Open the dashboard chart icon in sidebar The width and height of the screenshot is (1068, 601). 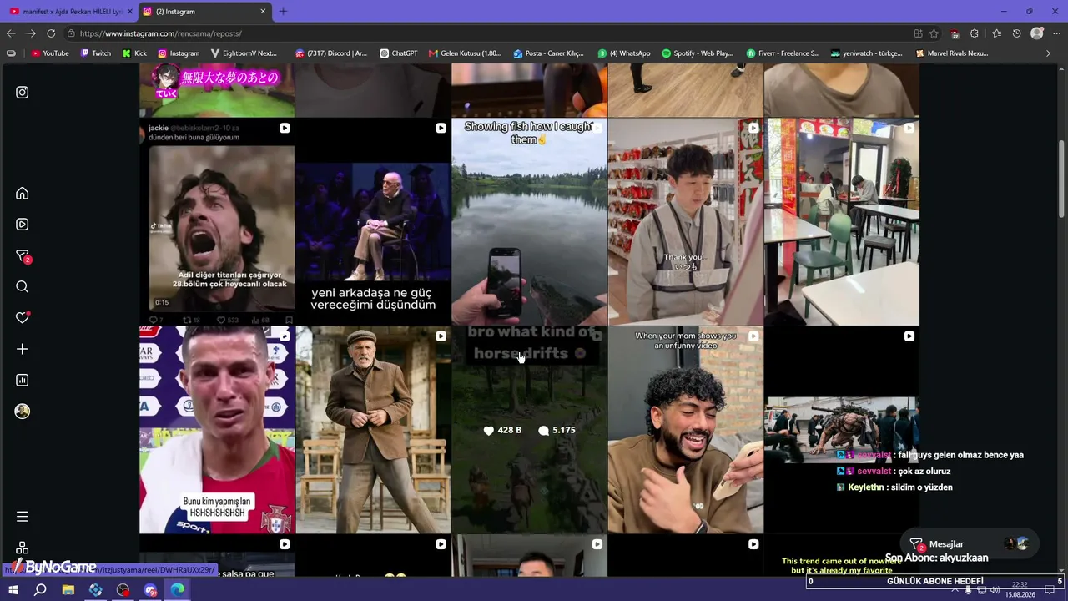coord(23,380)
